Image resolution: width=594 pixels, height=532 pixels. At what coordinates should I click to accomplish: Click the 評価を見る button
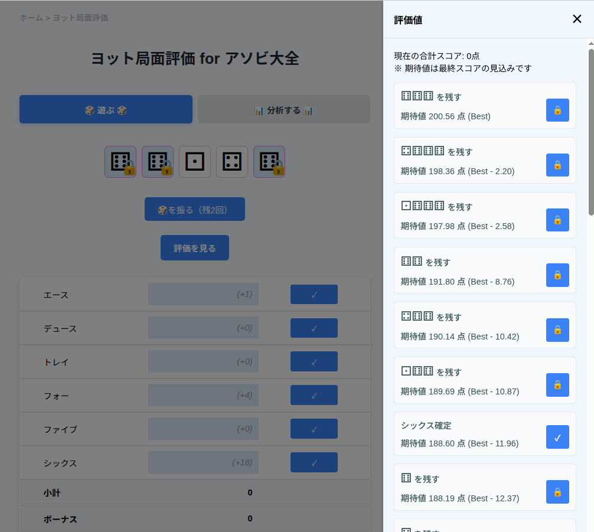194,247
